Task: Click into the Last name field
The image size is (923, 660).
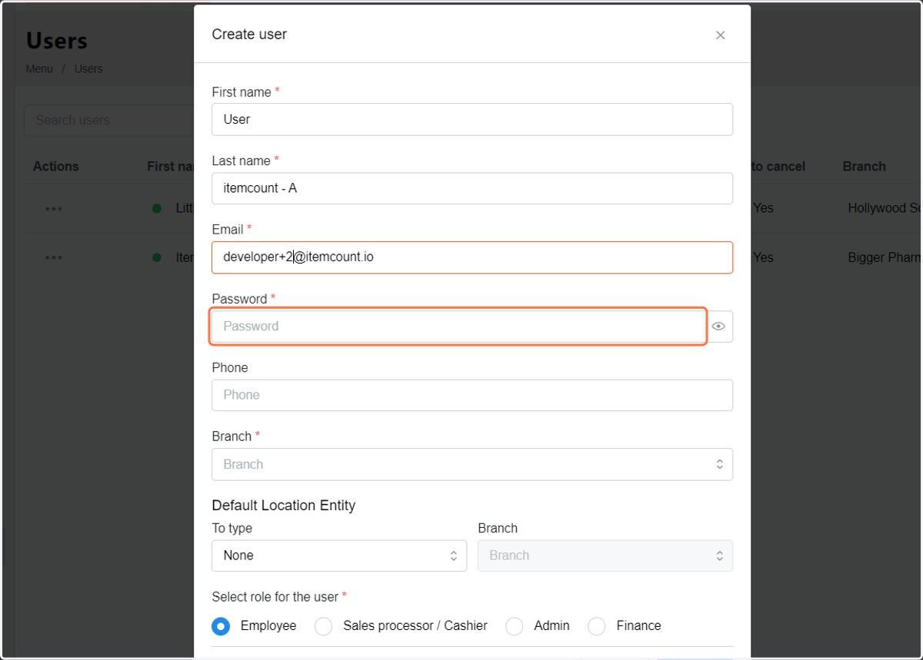Action: pyautogui.click(x=472, y=188)
